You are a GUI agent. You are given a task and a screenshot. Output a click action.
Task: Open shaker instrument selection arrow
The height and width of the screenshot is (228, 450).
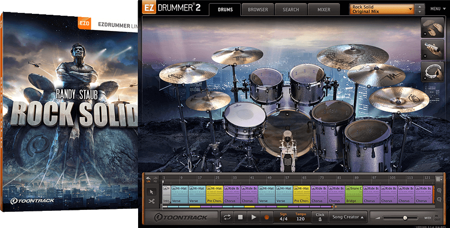[x=424, y=56]
